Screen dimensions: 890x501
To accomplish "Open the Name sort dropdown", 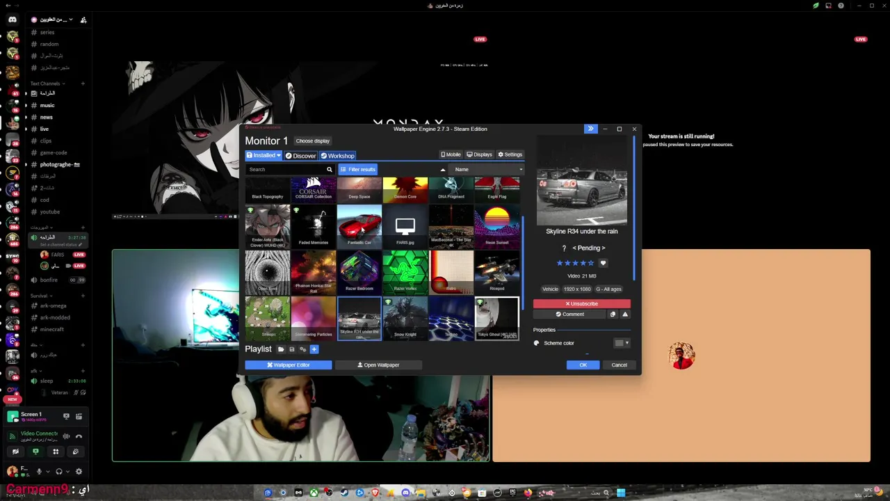I will tap(487, 169).
